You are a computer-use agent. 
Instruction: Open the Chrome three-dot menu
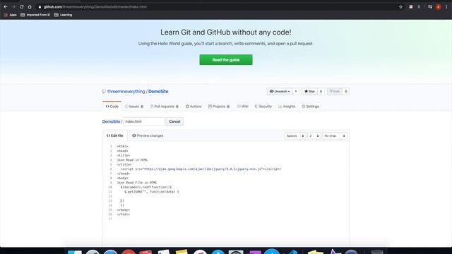(x=446, y=7)
